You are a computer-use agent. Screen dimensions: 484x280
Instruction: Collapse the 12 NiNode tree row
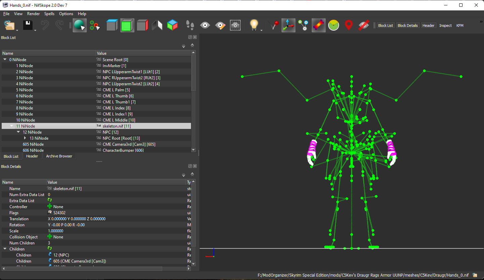point(18,132)
